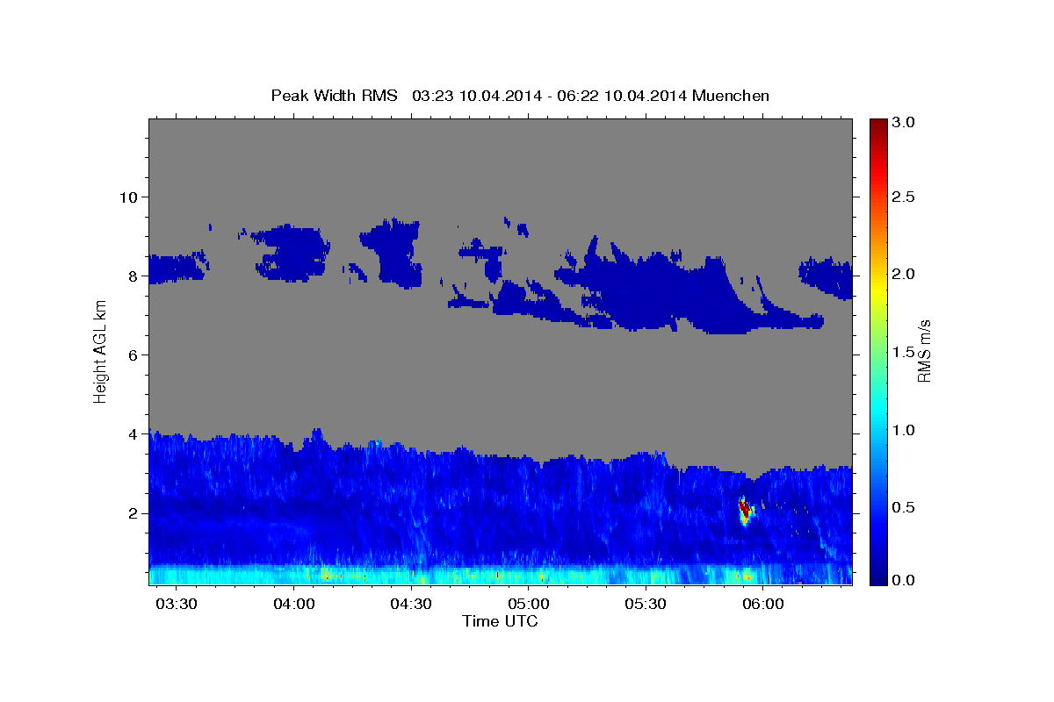Click the '05:00' time tick label
This screenshot has height=702, width=1054.
[x=529, y=604]
